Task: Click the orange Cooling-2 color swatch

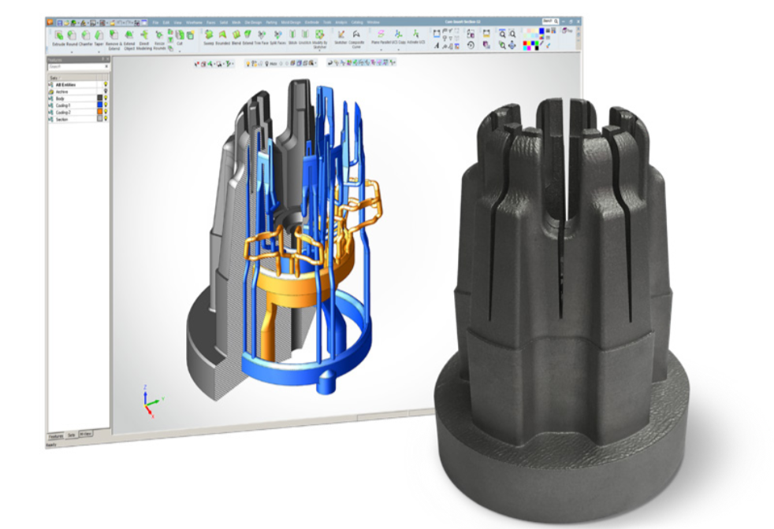Action: 99,113
